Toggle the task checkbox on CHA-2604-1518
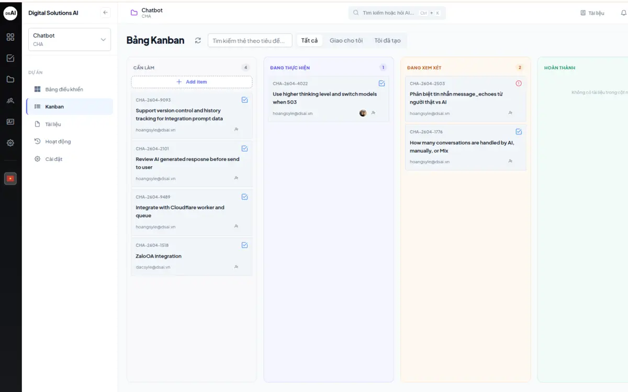The height and width of the screenshot is (392, 628). (244, 245)
